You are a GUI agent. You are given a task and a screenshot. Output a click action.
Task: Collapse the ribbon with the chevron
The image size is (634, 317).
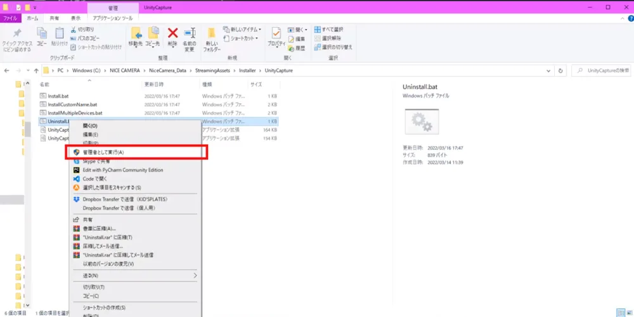point(623,18)
